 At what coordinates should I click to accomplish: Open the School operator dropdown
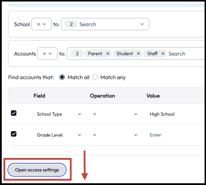tap(42, 24)
